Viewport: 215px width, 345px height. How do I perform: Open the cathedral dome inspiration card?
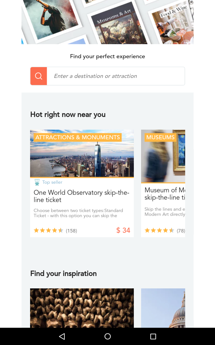pyautogui.click(x=163, y=308)
